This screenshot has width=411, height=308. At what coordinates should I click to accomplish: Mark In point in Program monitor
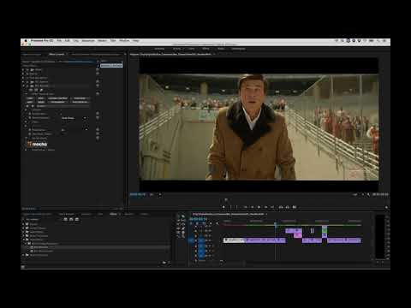231,207
